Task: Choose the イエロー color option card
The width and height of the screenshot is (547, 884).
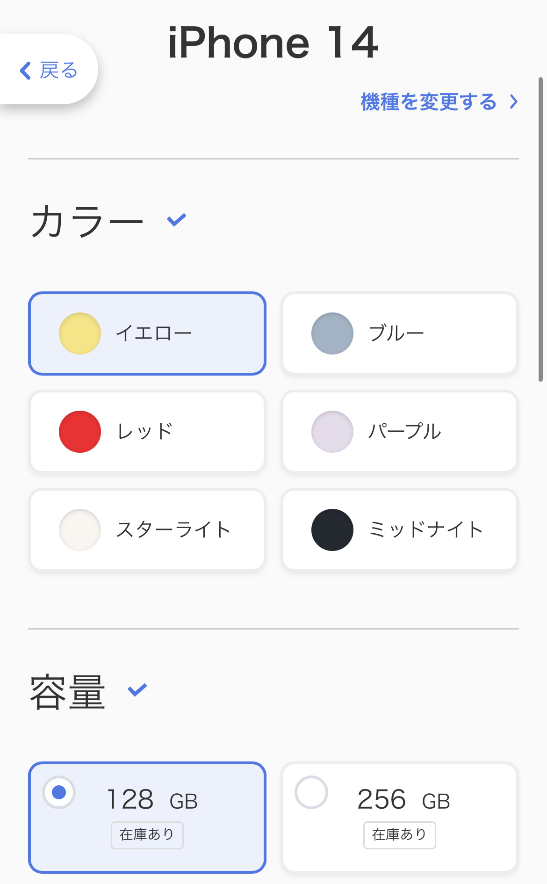Action: coord(147,333)
